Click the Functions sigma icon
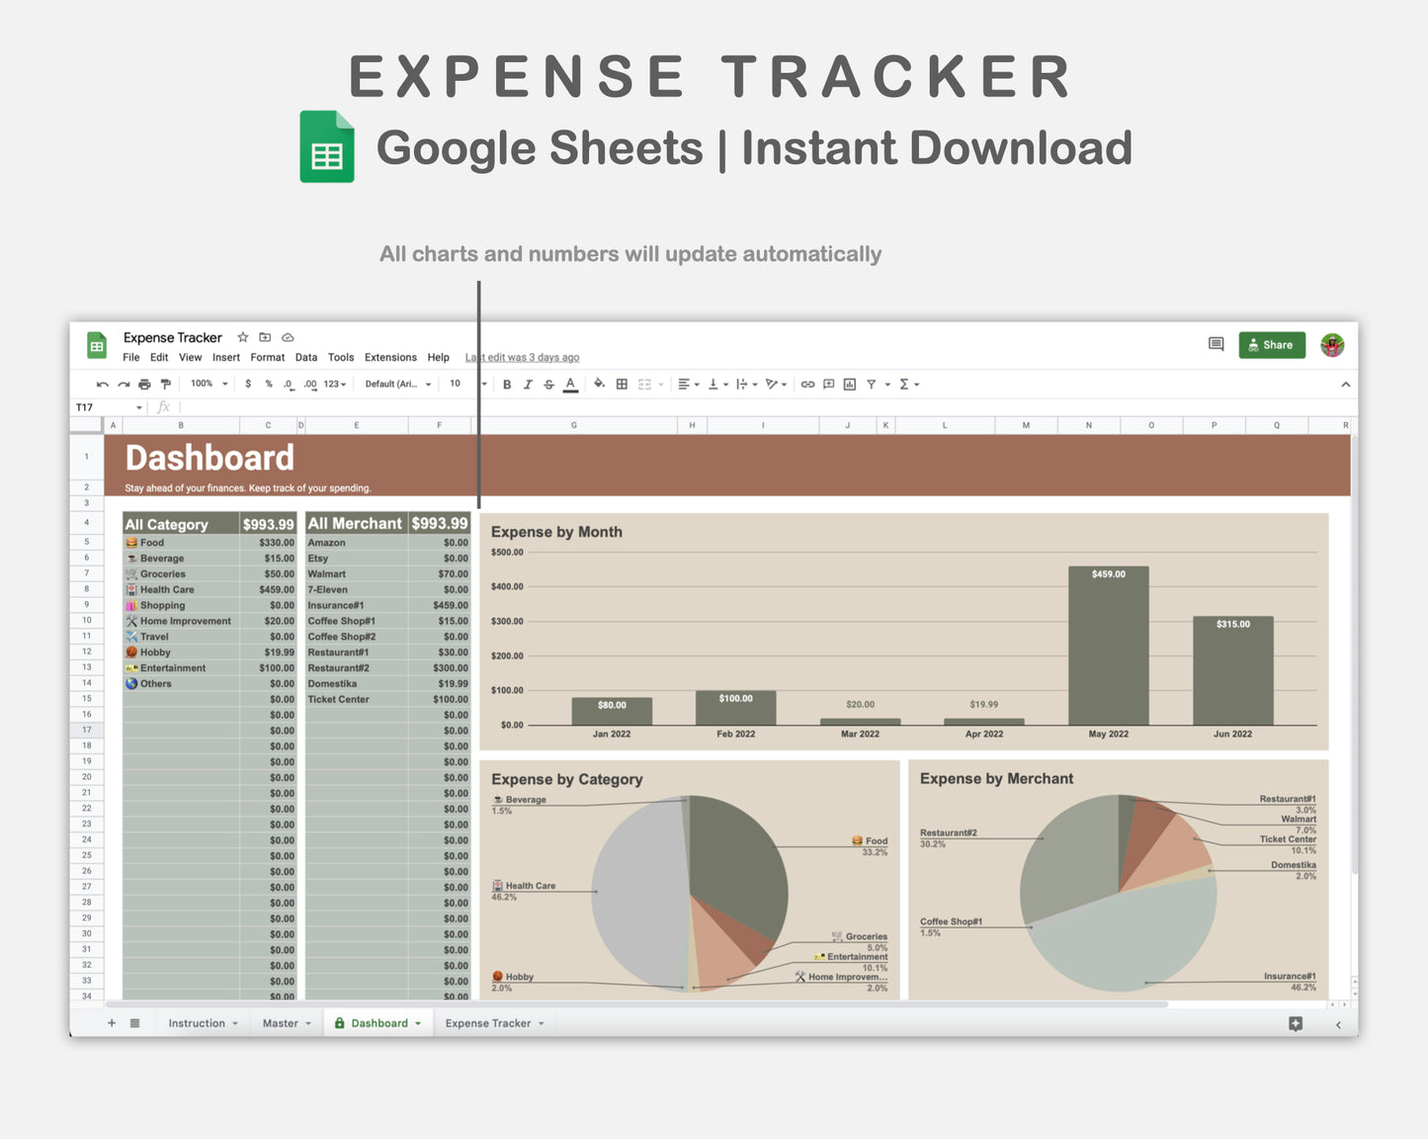Screen dimensions: 1428x1139 tap(903, 385)
